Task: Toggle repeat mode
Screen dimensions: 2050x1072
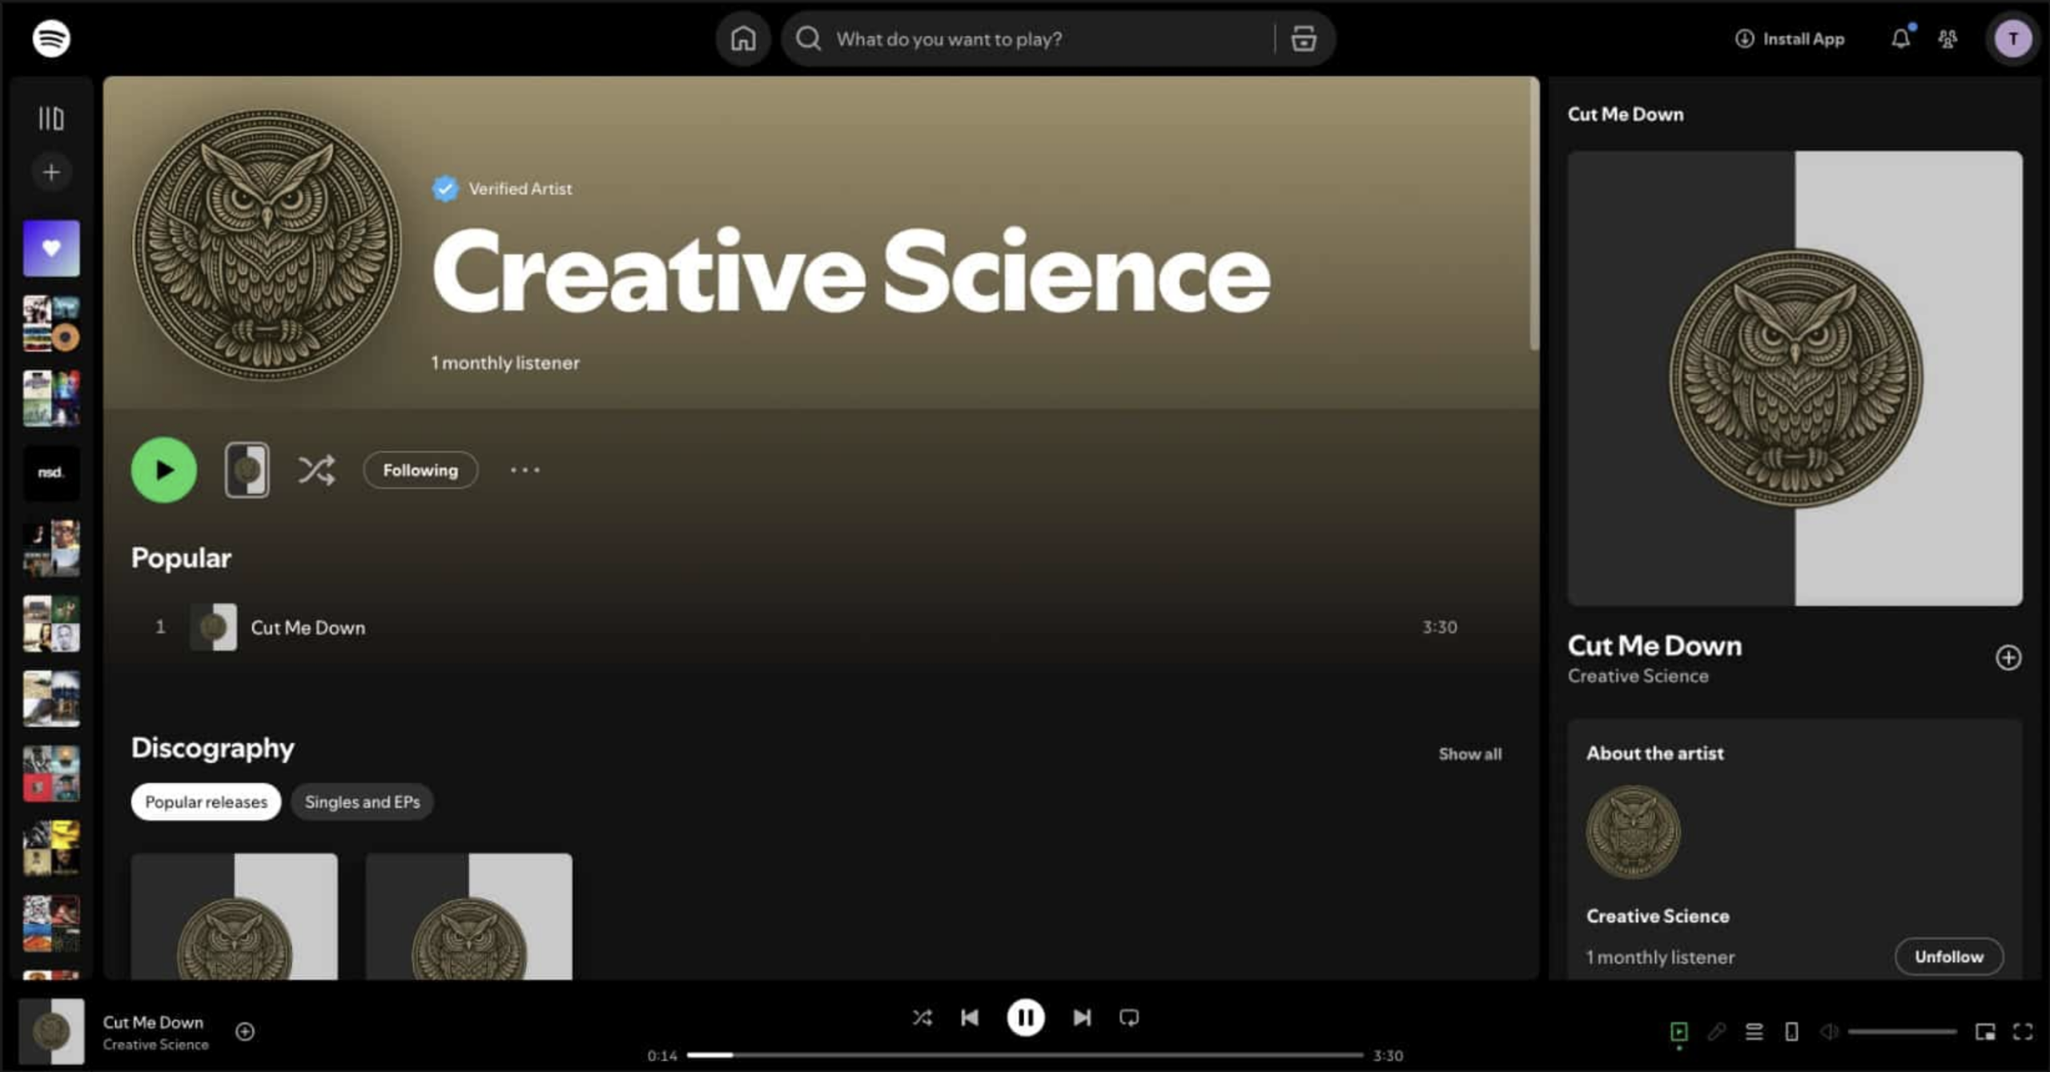Action: 1129,1018
